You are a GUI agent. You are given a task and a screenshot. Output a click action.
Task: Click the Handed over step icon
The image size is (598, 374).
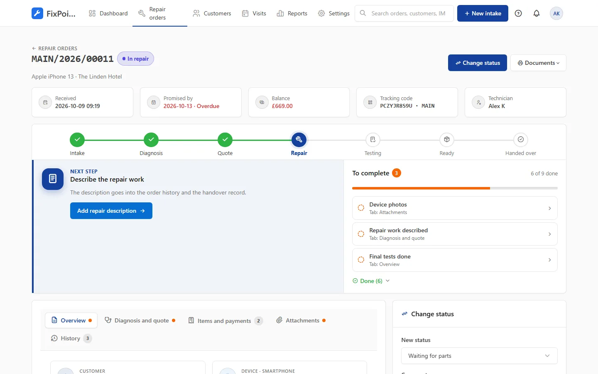click(521, 140)
